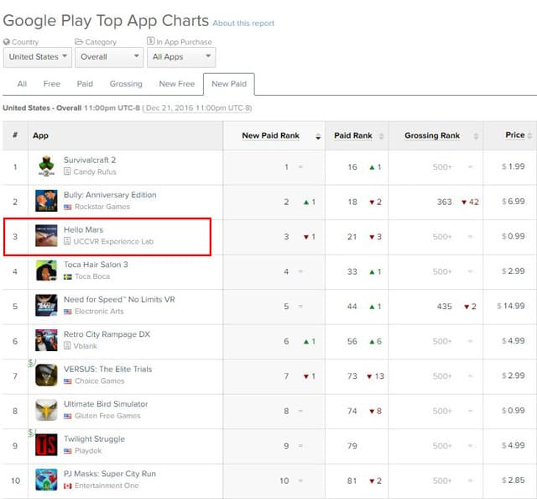The image size is (537, 499).
Task: Click the in-app purchase badge on Twilight Struggle row
Action: click(31, 433)
